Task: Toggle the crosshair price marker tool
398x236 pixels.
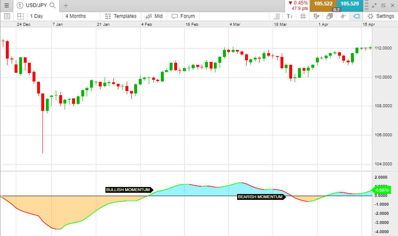Action: pos(343,17)
